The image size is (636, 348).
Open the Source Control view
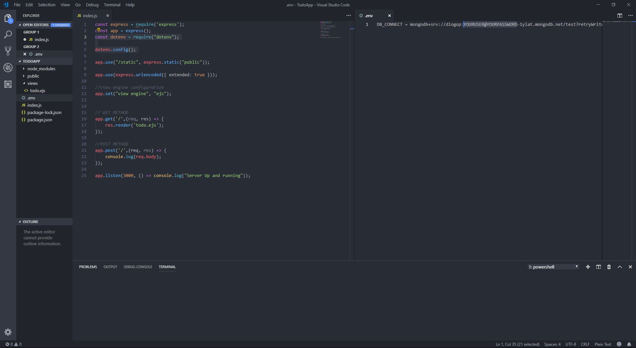[x=8, y=51]
